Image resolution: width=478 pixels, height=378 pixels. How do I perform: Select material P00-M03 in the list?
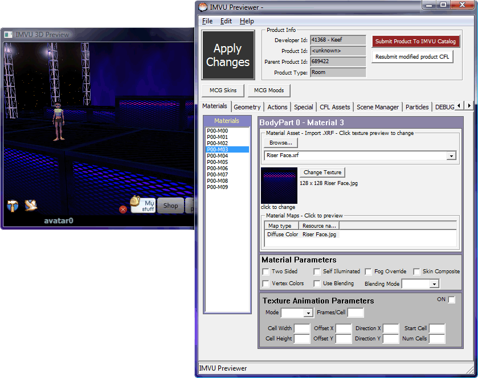click(x=227, y=150)
